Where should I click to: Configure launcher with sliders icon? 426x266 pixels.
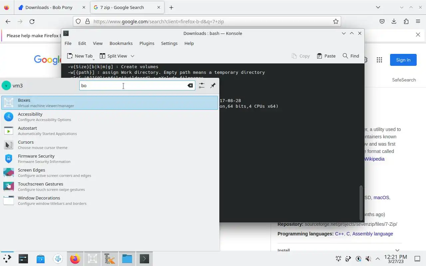pyautogui.click(x=202, y=85)
